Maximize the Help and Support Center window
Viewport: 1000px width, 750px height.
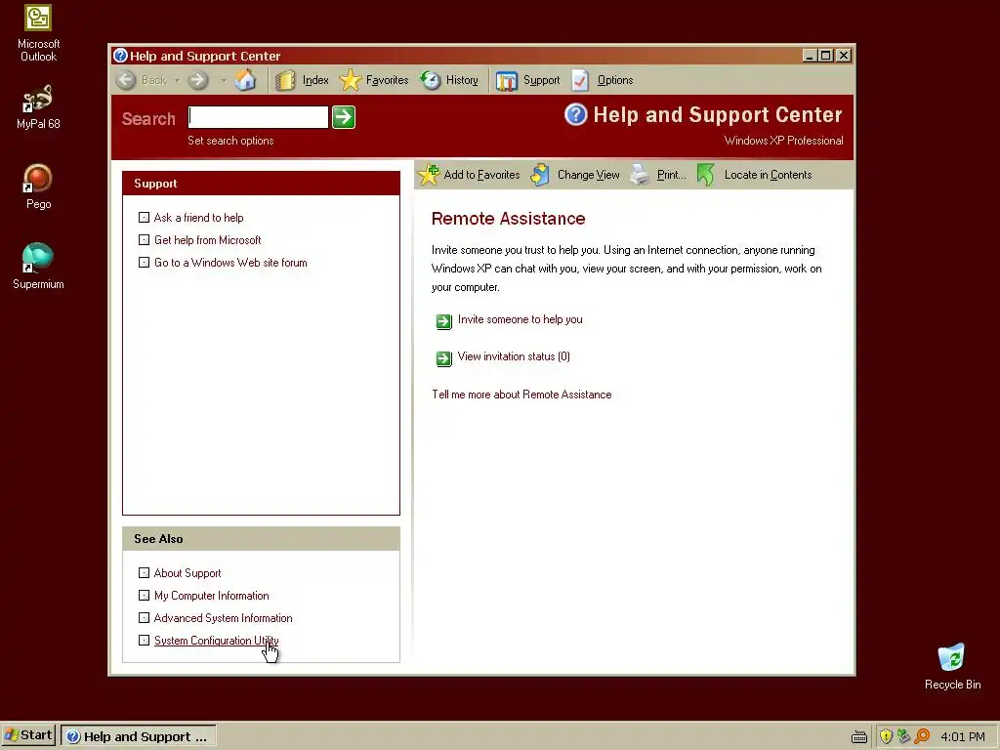(x=826, y=56)
